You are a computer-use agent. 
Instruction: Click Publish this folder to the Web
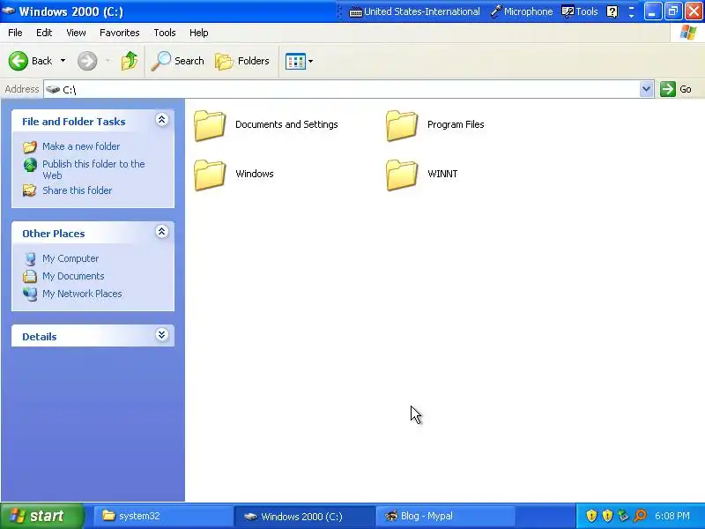coord(93,169)
